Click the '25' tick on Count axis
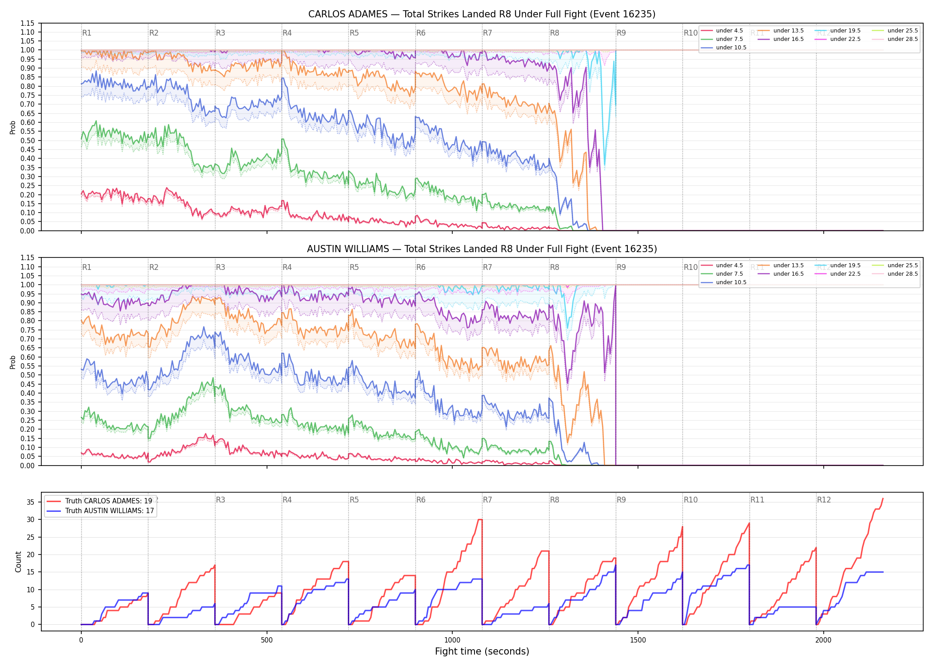 click(31, 537)
